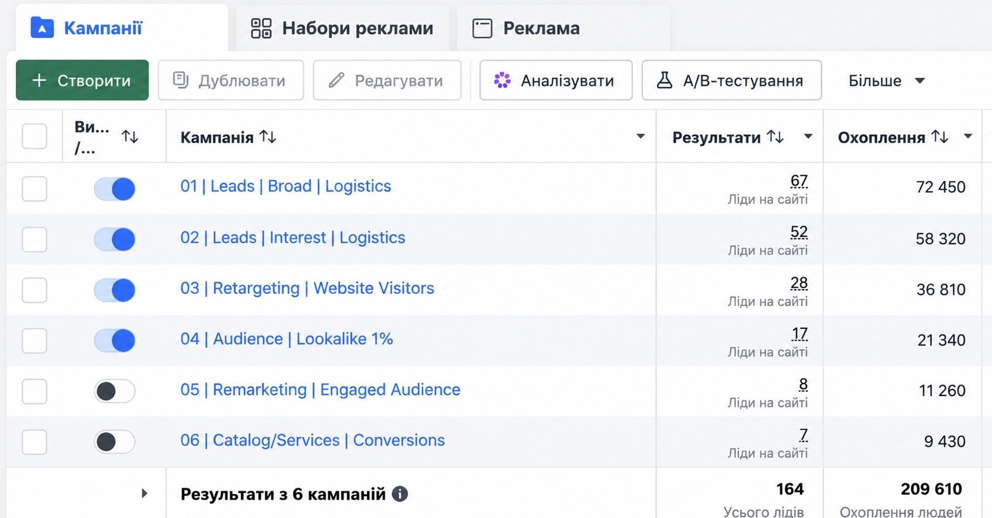Screen dimensions: 992x518
Task: Open the Більше dropdown menu
Action: click(886, 80)
